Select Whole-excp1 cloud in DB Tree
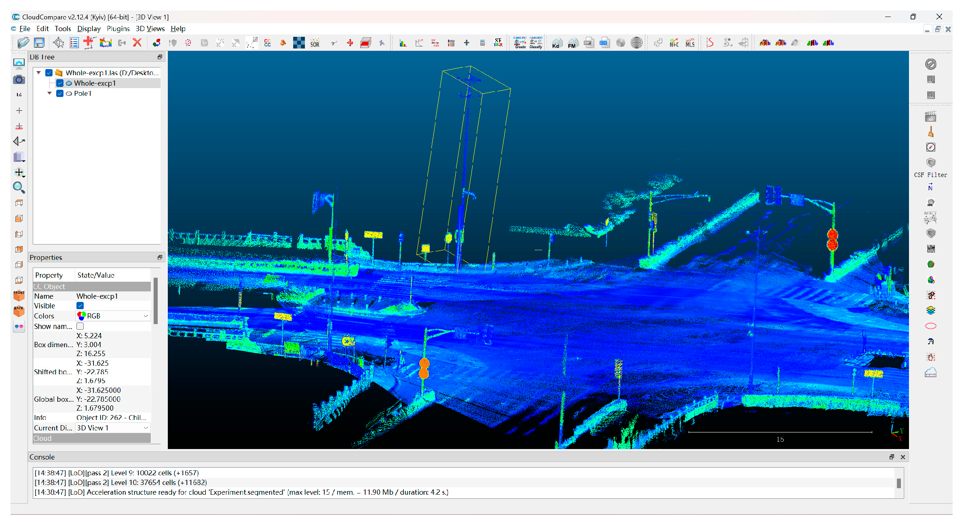 pyautogui.click(x=95, y=83)
